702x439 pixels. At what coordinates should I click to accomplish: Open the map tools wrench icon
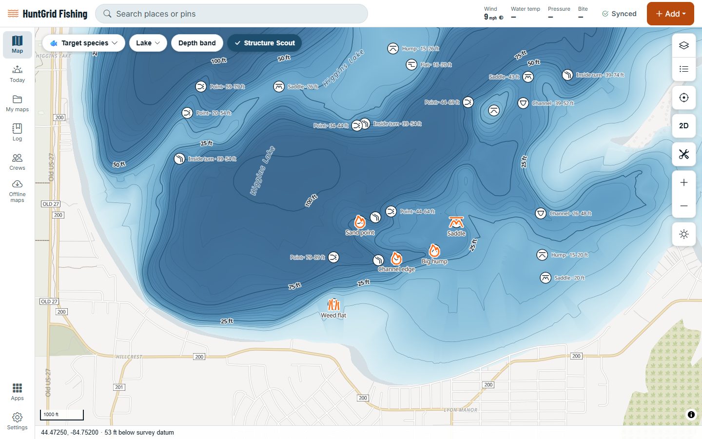click(x=683, y=154)
